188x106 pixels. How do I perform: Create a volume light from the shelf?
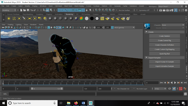click(35, 19)
